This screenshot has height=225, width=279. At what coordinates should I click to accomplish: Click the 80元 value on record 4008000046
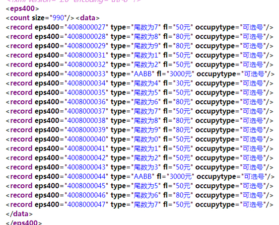[183, 195]
